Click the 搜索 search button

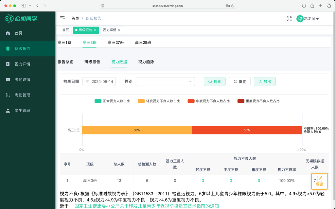point(215,81)
